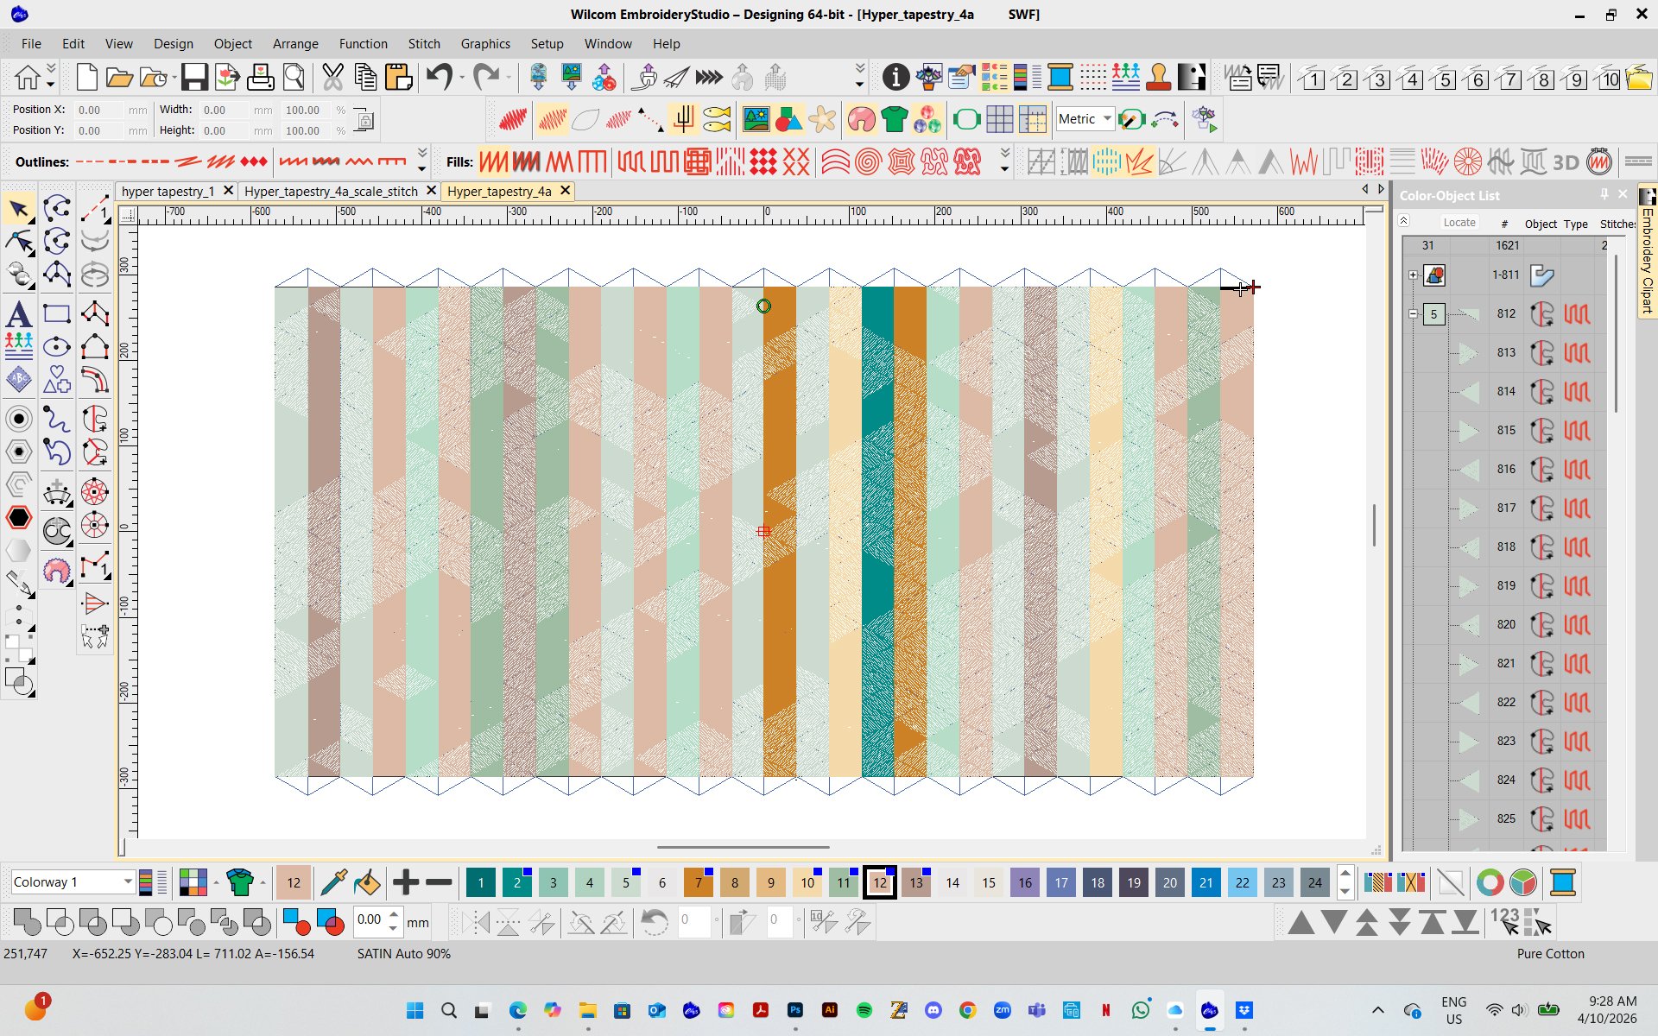Screen dimensions: 1658x1036
Task: Expand the 1-811 object group
Action: tap(1413, 275)
